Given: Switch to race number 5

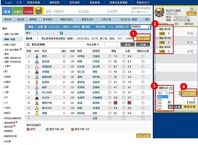Looking at the screenshot, I should point(49,33).
